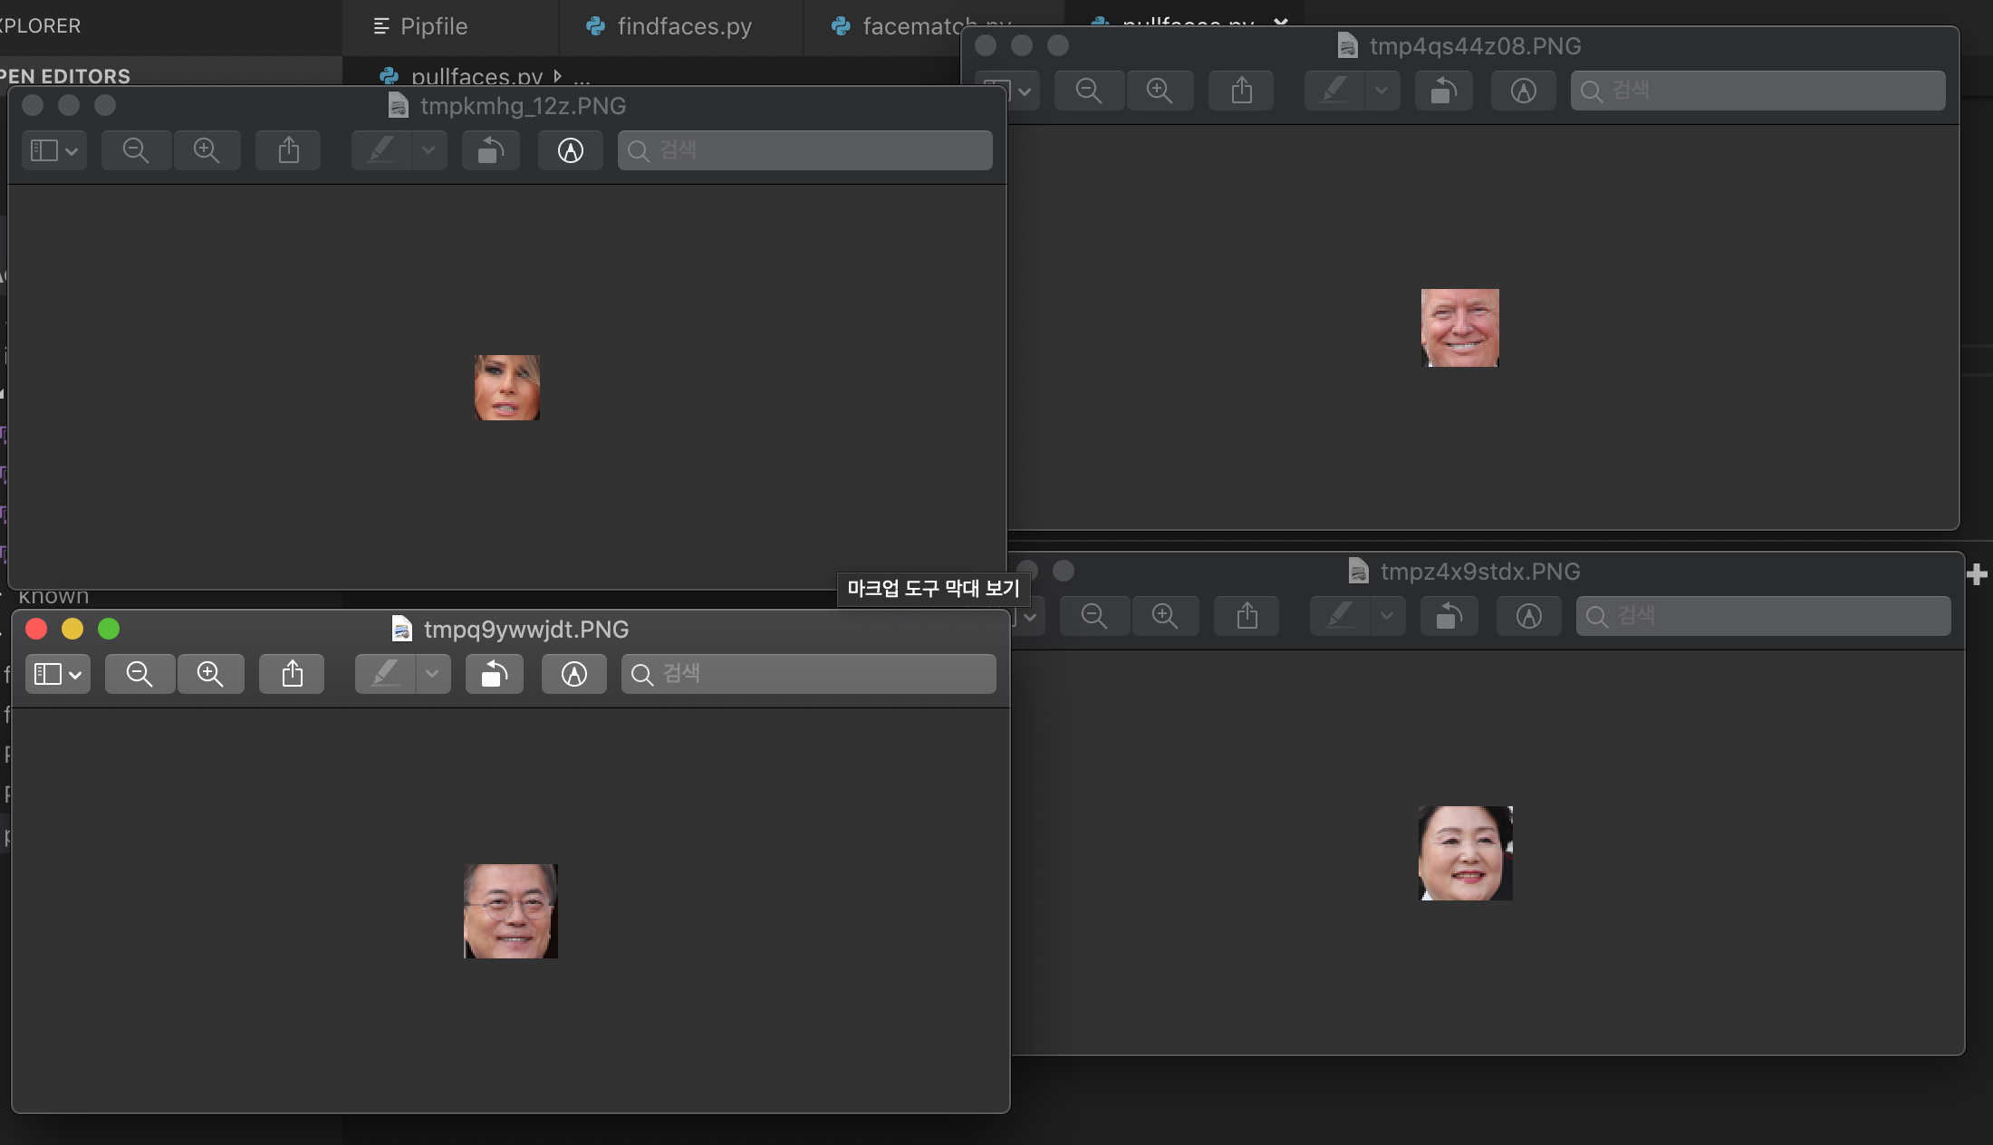Click pullfaces.py in the breadcrumb
Screen dimensions: 1993x1145
click(x=476, y=76)
